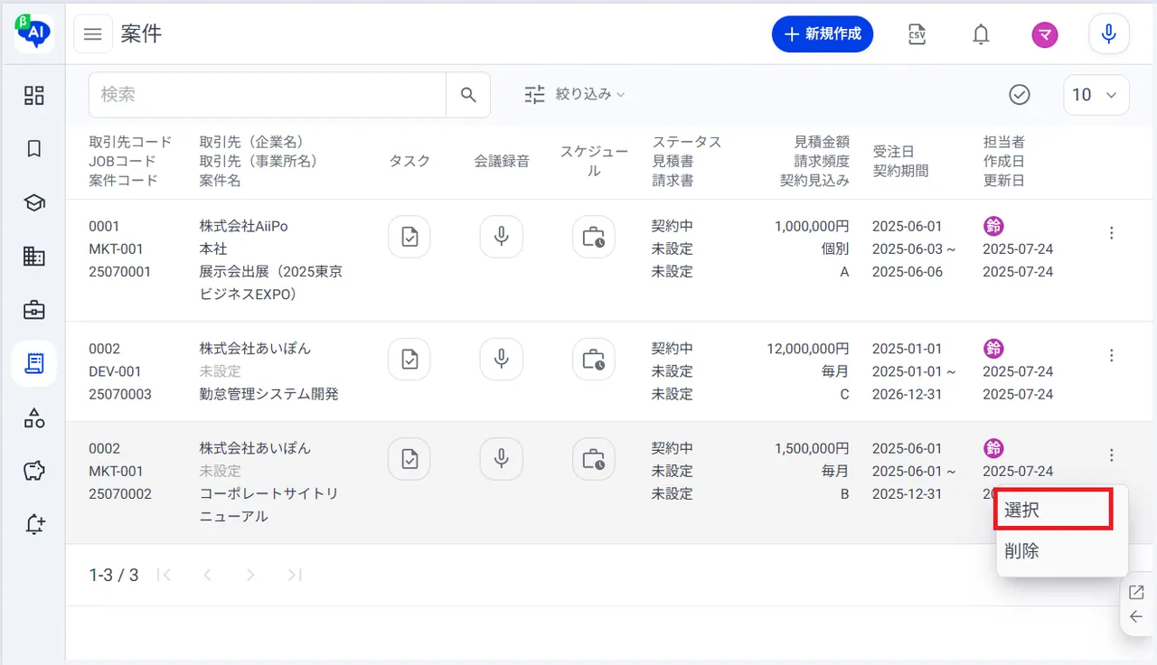The height and width of the screenshot is (665, 1157).
Task: Activate the blue microphone voice button
Action: coord(1109,34)
